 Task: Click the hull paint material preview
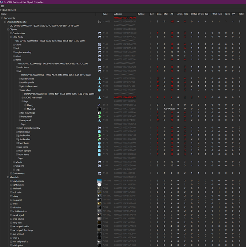[99, 192]
